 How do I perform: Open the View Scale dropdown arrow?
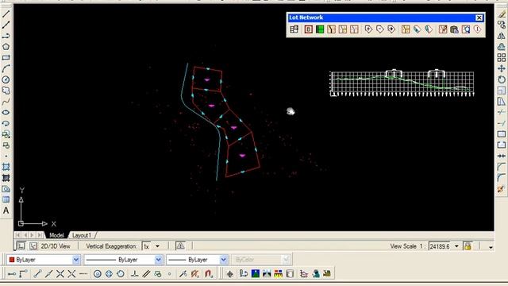tap(457, 246)
